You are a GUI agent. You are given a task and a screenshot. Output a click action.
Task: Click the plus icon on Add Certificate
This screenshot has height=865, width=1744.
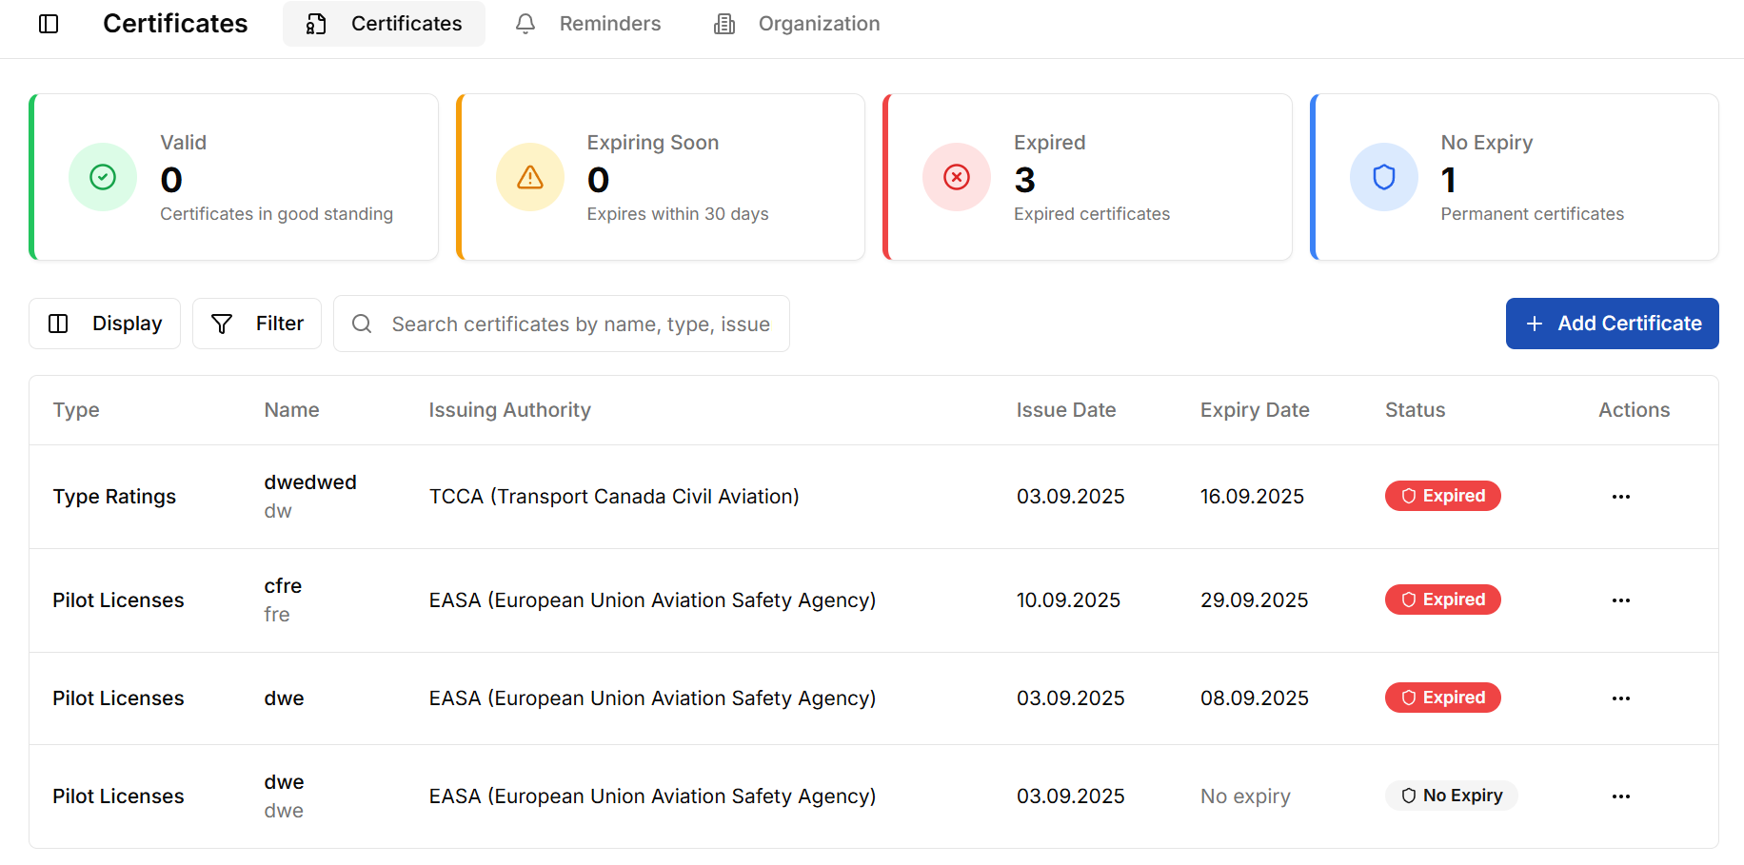point(1535,324)
